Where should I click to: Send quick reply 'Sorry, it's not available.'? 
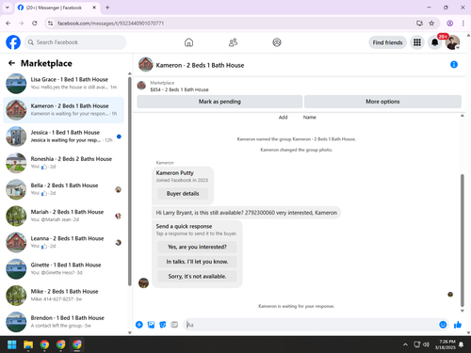point(197,277)
